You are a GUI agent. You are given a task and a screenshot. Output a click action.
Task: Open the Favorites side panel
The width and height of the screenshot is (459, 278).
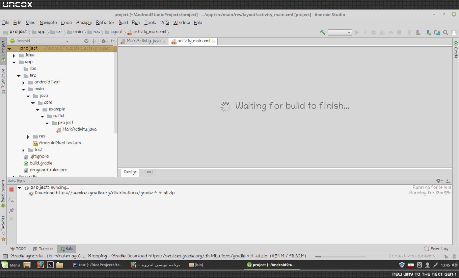click(x=3, y=228)
